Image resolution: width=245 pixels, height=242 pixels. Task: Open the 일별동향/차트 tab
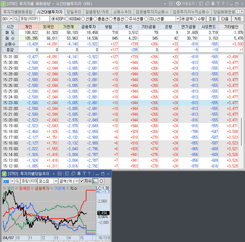point(97,12)
